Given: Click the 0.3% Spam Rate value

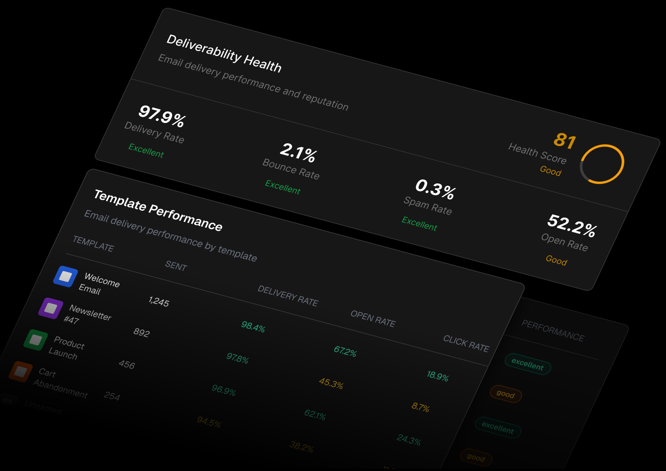Looking at the screenshot, I should point(435,189).
